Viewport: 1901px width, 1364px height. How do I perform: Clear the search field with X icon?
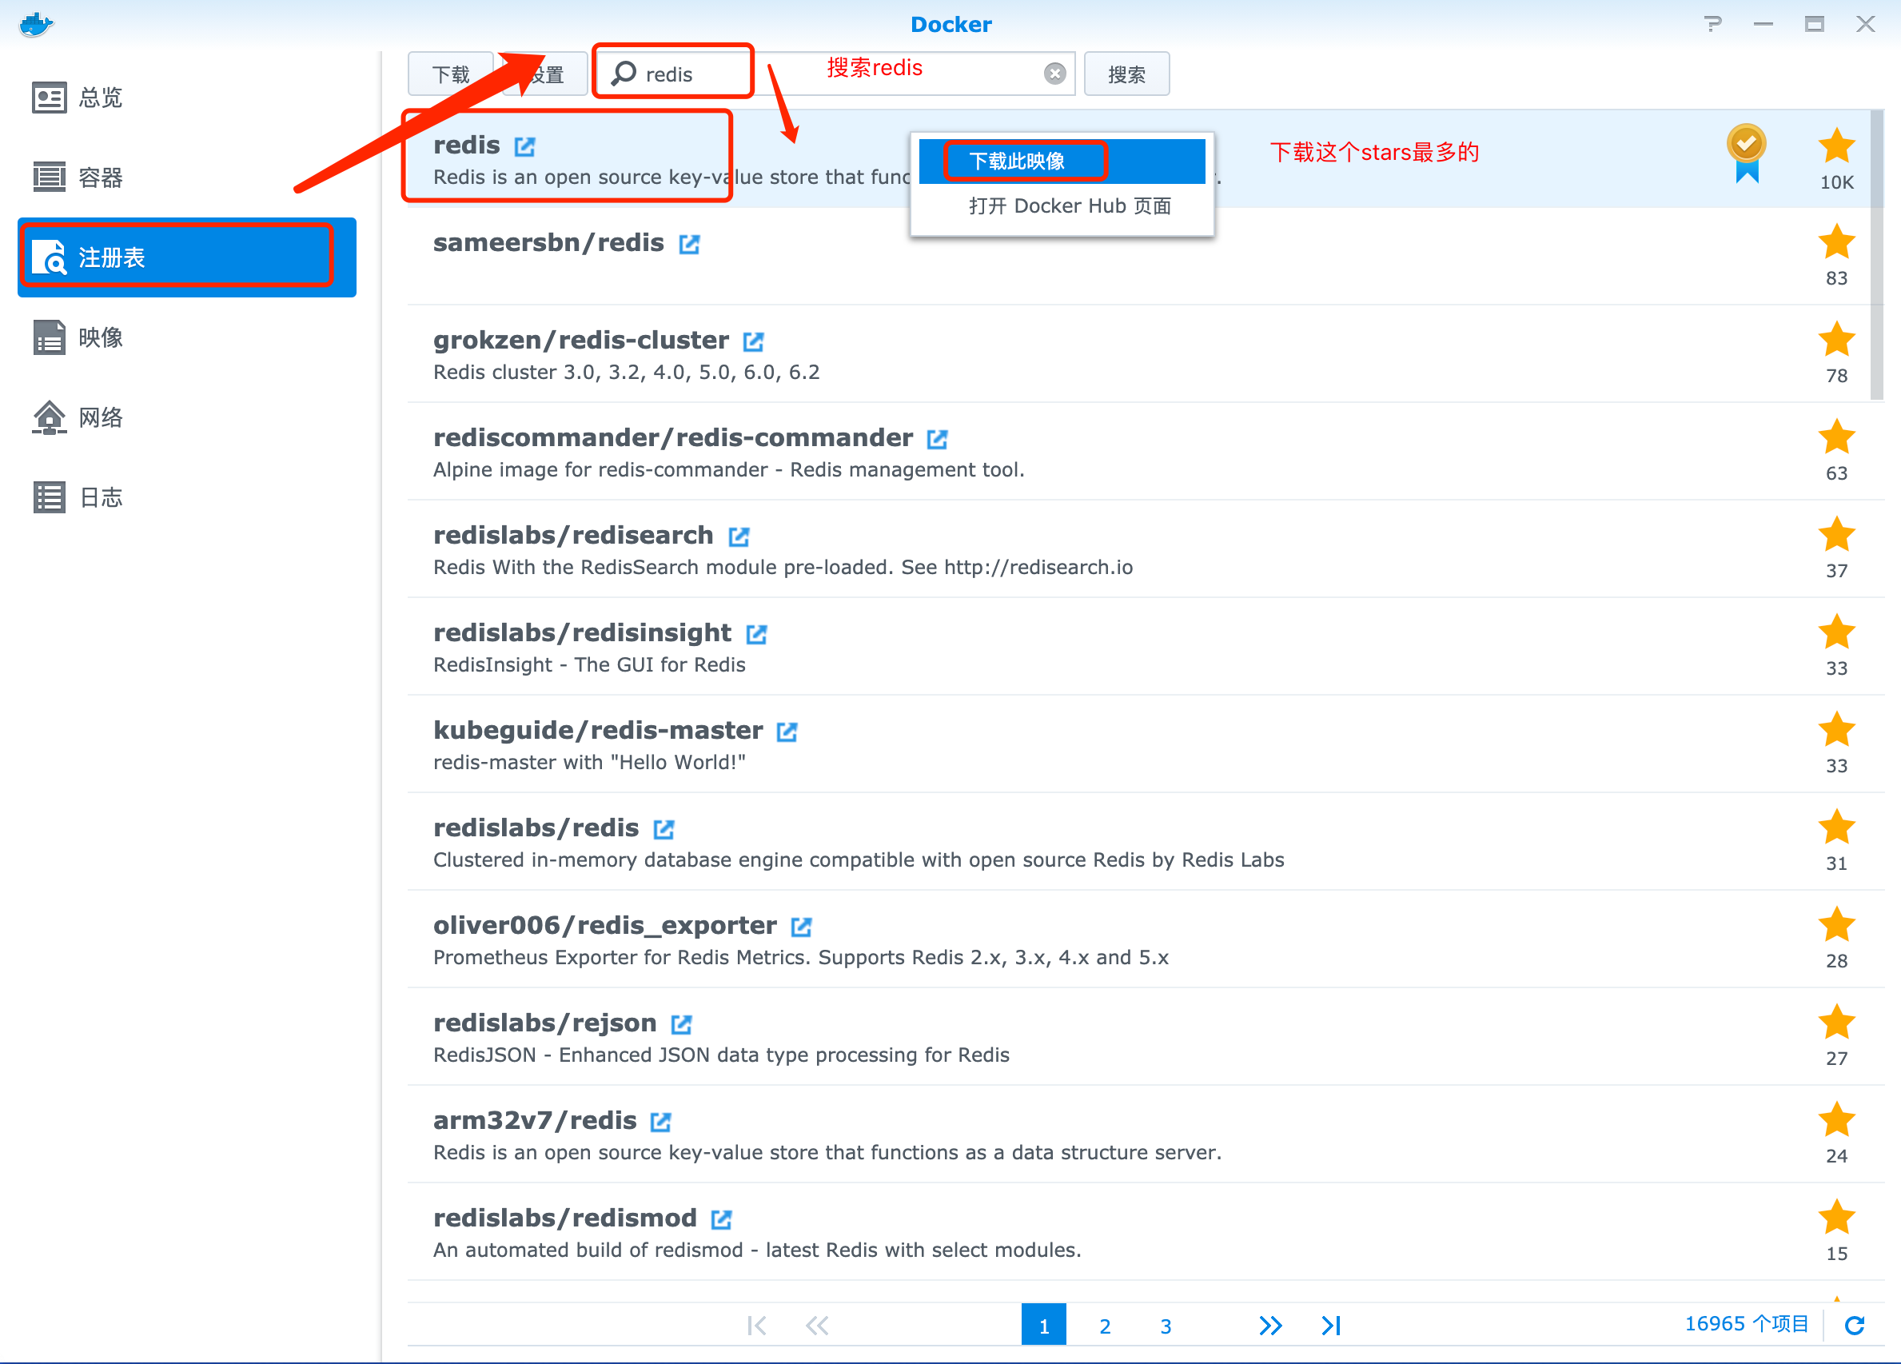point(1054,74)
